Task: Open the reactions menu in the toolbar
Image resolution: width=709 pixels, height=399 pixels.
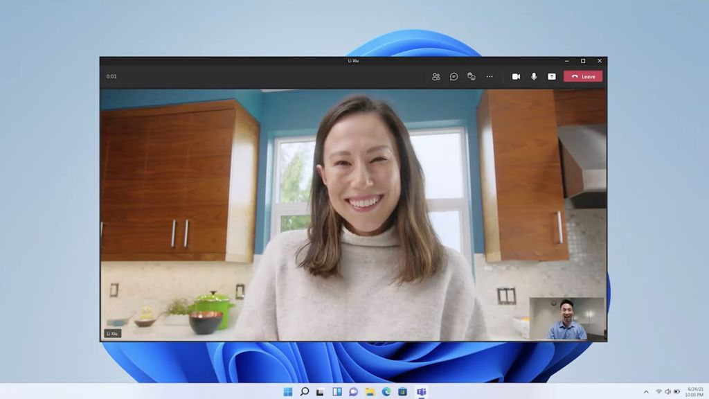Action: [x=472, y=77]
